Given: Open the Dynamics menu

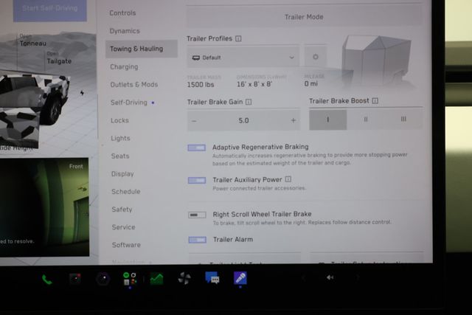Looking at the screenshot, I should click(x=125, y=31).
